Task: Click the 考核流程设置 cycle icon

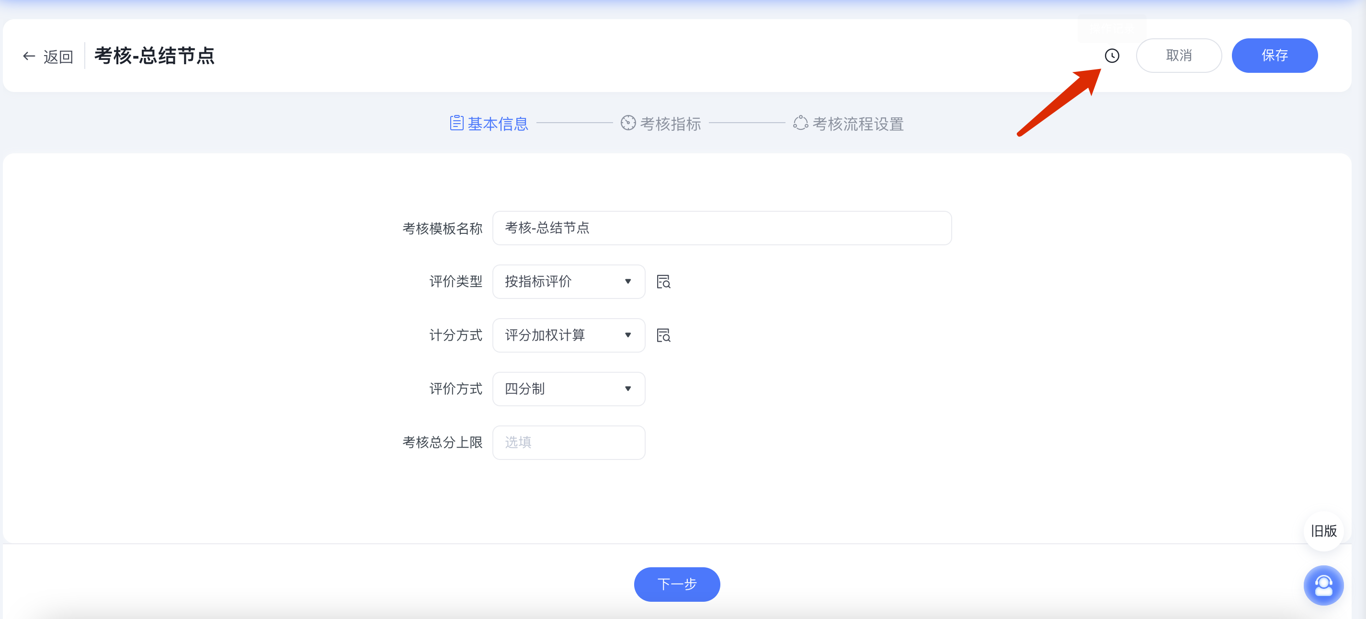Action: tap(801, 123)
